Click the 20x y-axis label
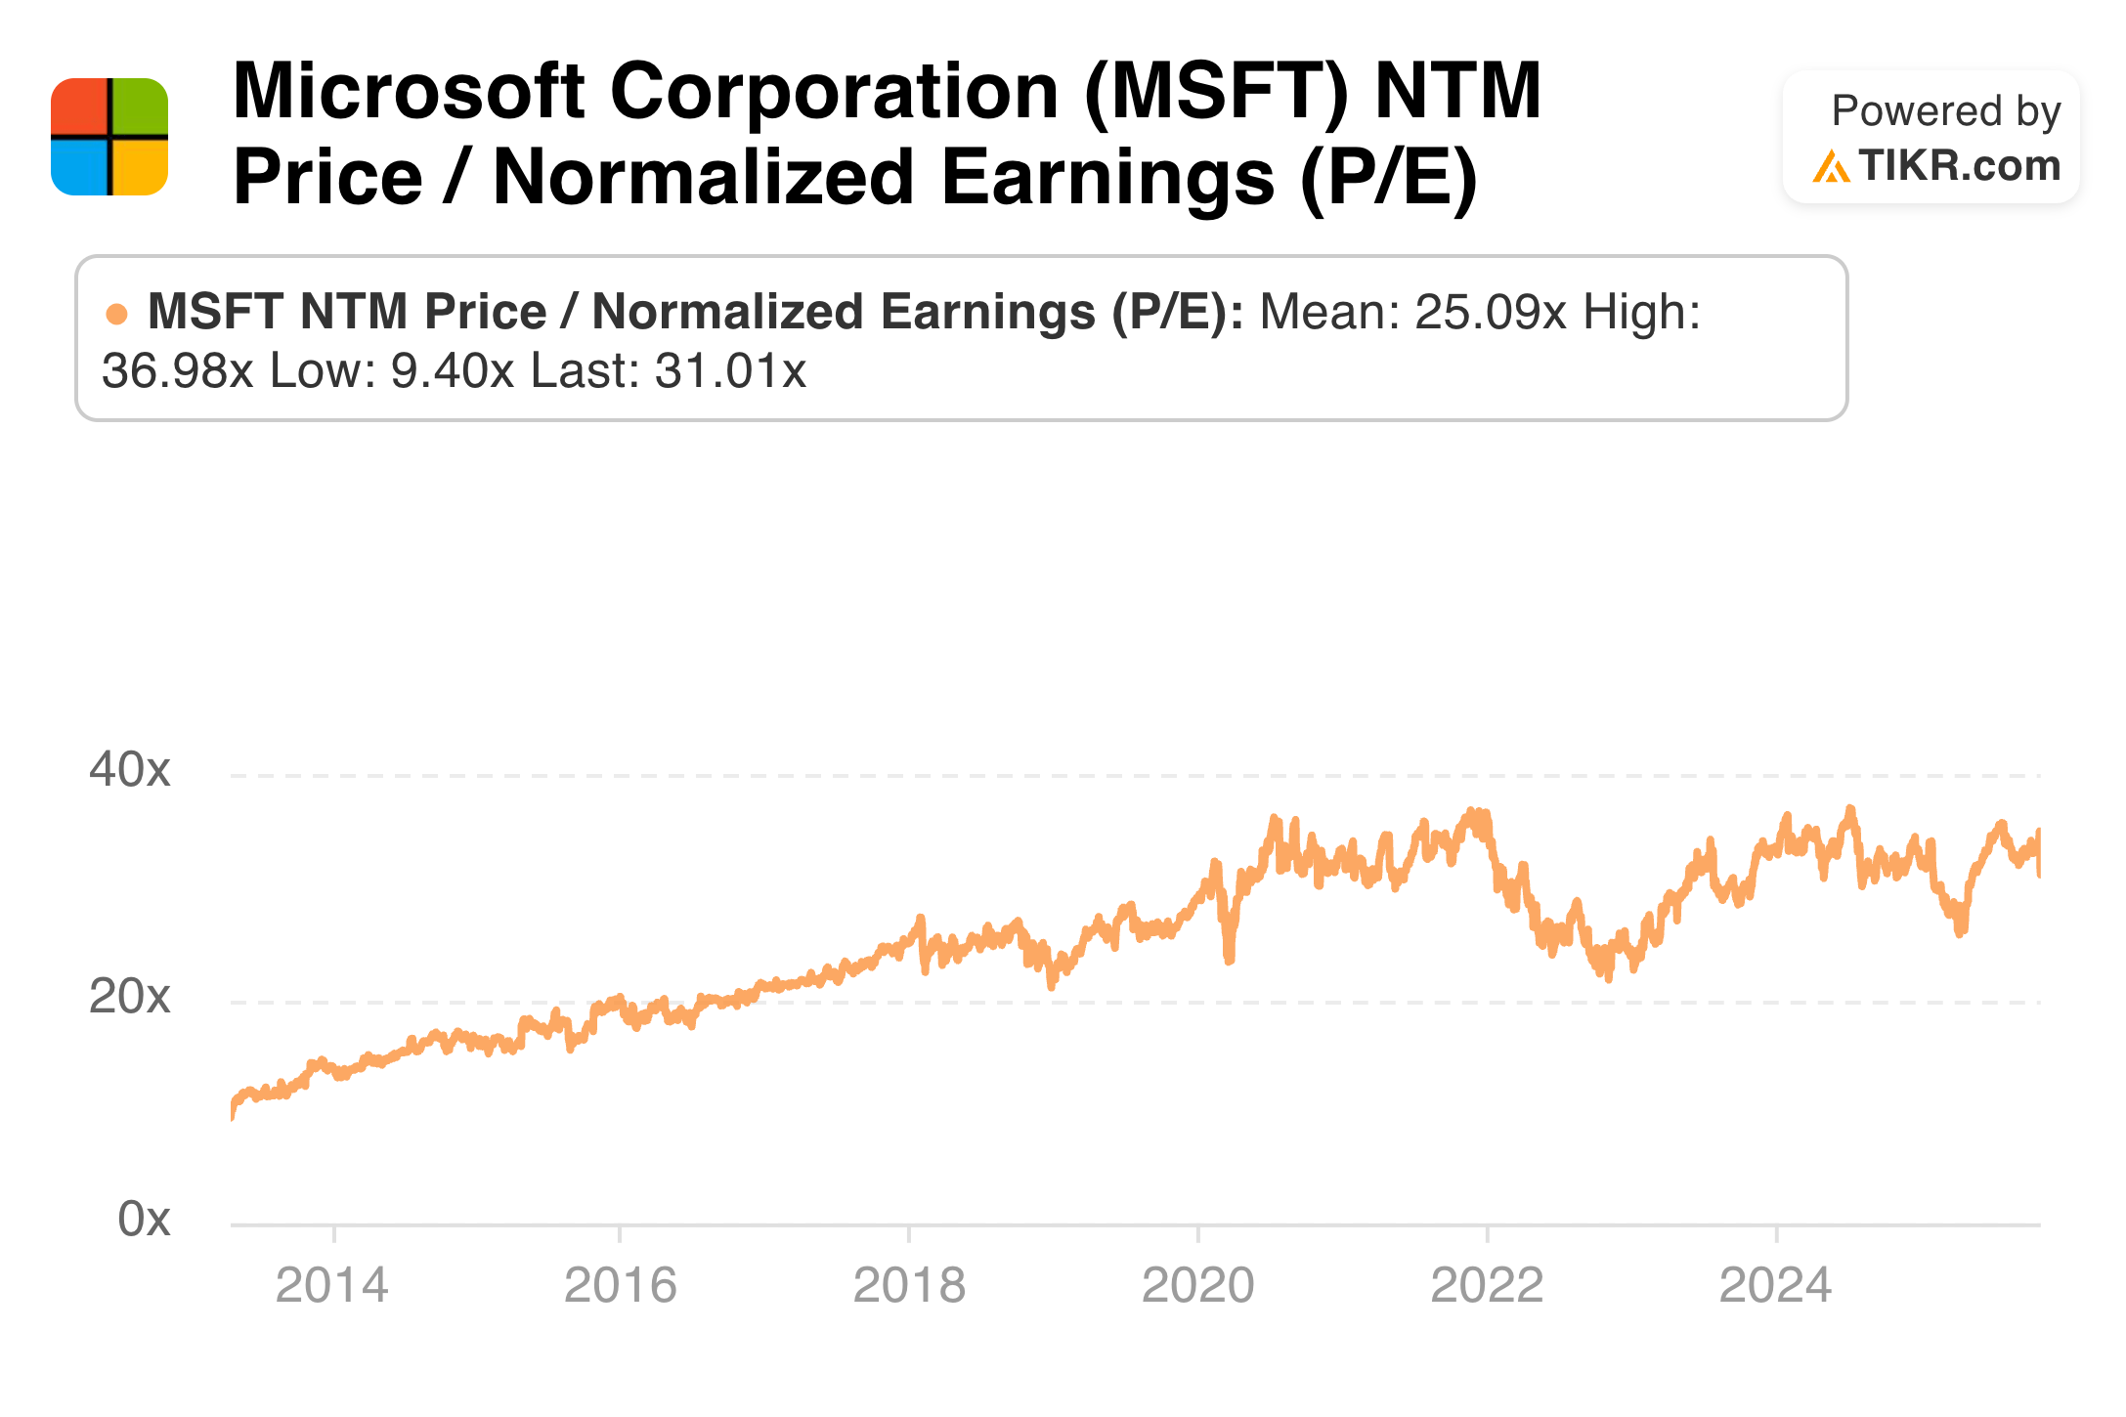Viewport: 2126px width, 1417px height. coord(129,997)
